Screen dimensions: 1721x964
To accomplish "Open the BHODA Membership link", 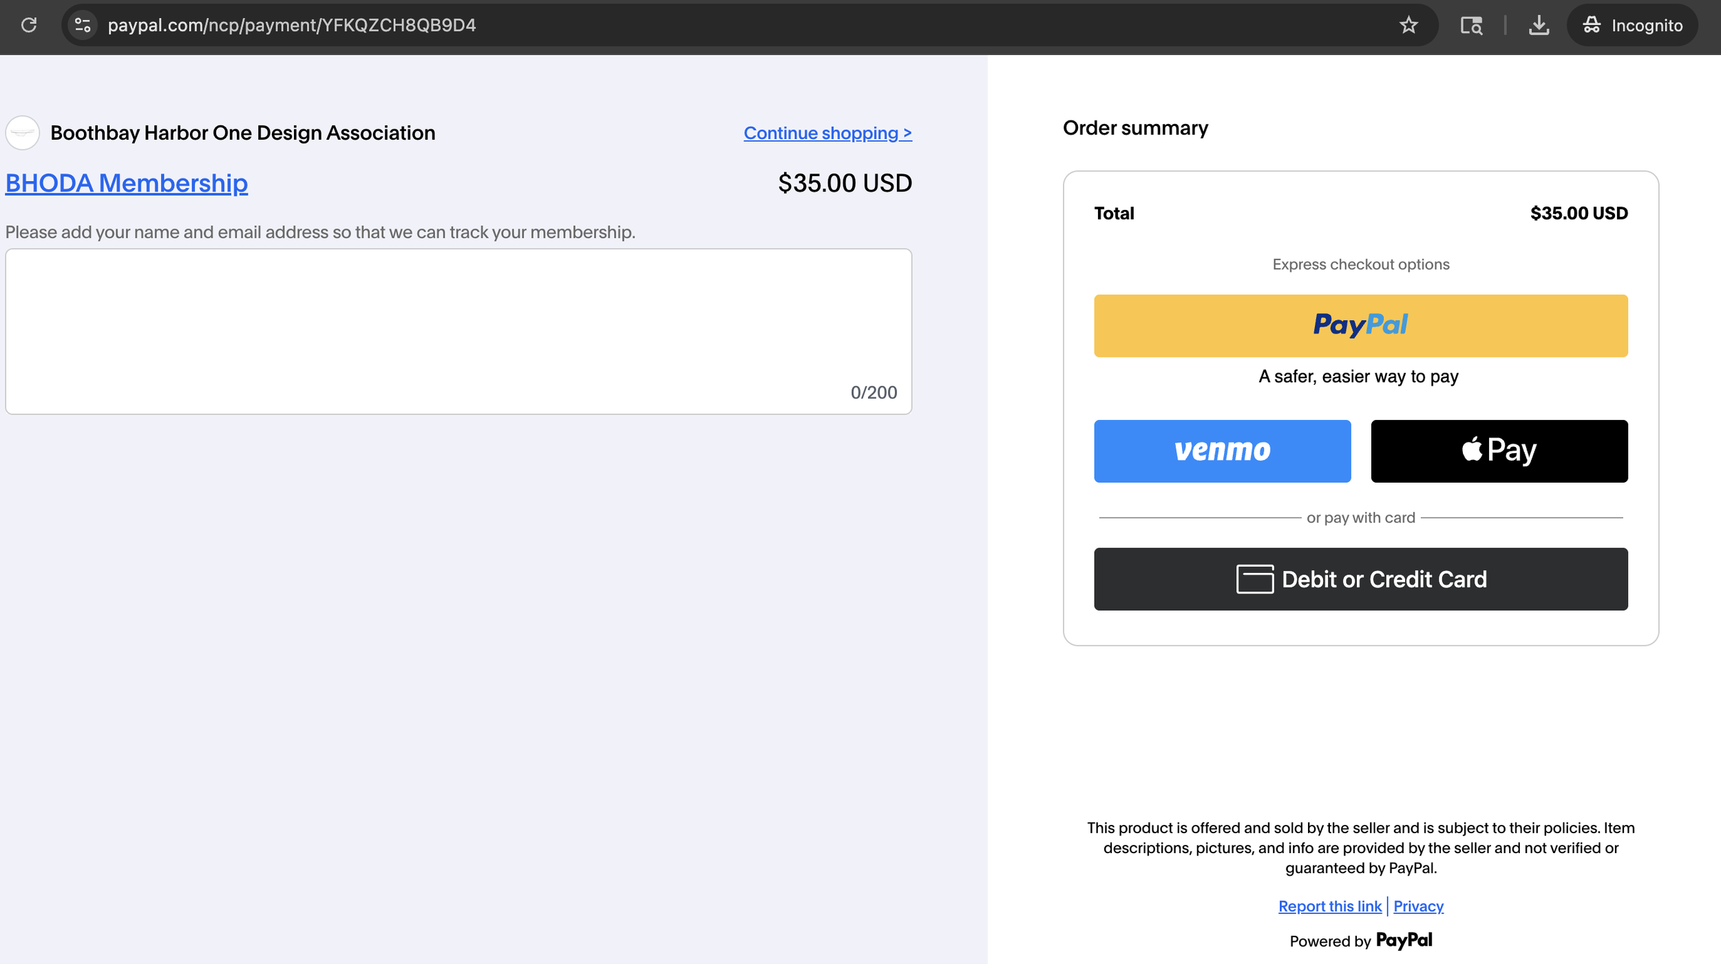I will pos(127,183).
